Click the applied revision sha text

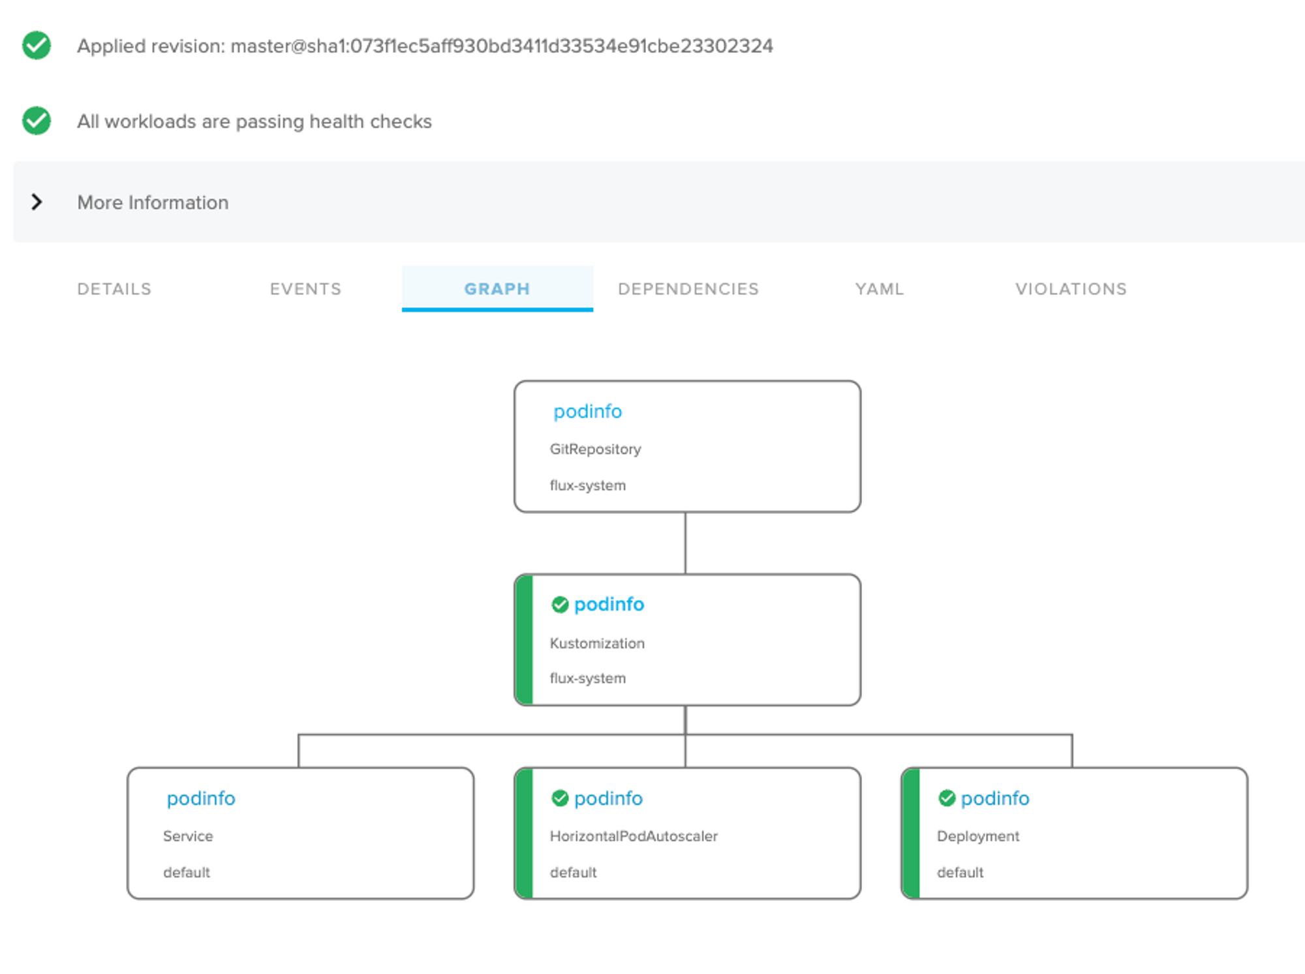[501, 46]
